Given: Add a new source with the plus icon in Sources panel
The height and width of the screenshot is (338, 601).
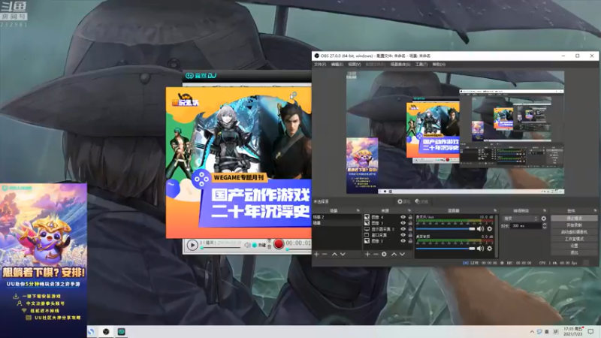Looking at the screenshot, I should coord(367,254).
